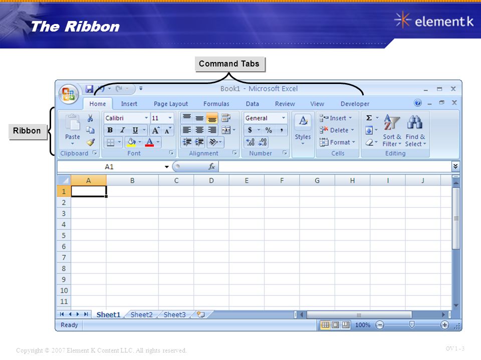Increase font size with Grow Font
The image size is (481, 360).
pos(155,130)
